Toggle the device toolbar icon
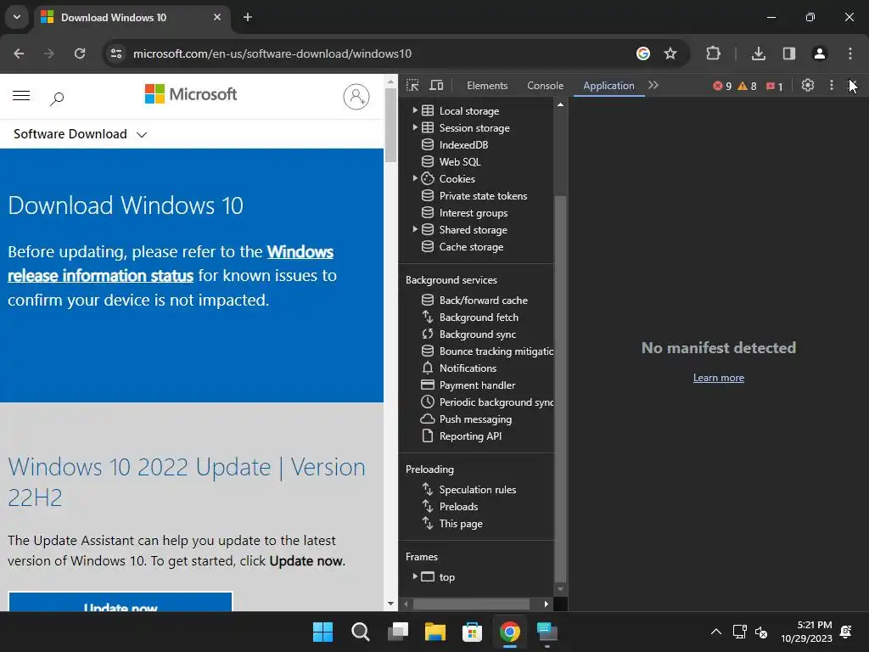869x652 pixels. point(437,86)
